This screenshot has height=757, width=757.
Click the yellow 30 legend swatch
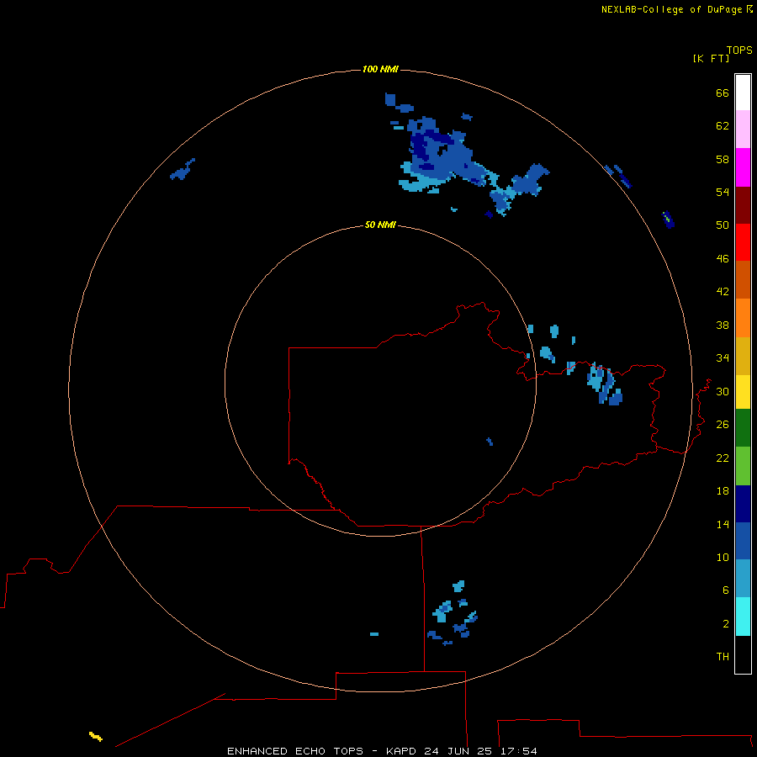743,392
